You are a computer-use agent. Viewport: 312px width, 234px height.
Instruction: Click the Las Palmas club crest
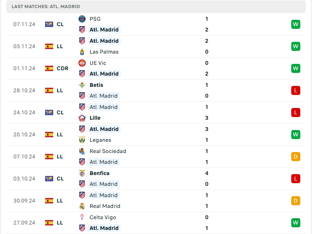tap(82, 52)
